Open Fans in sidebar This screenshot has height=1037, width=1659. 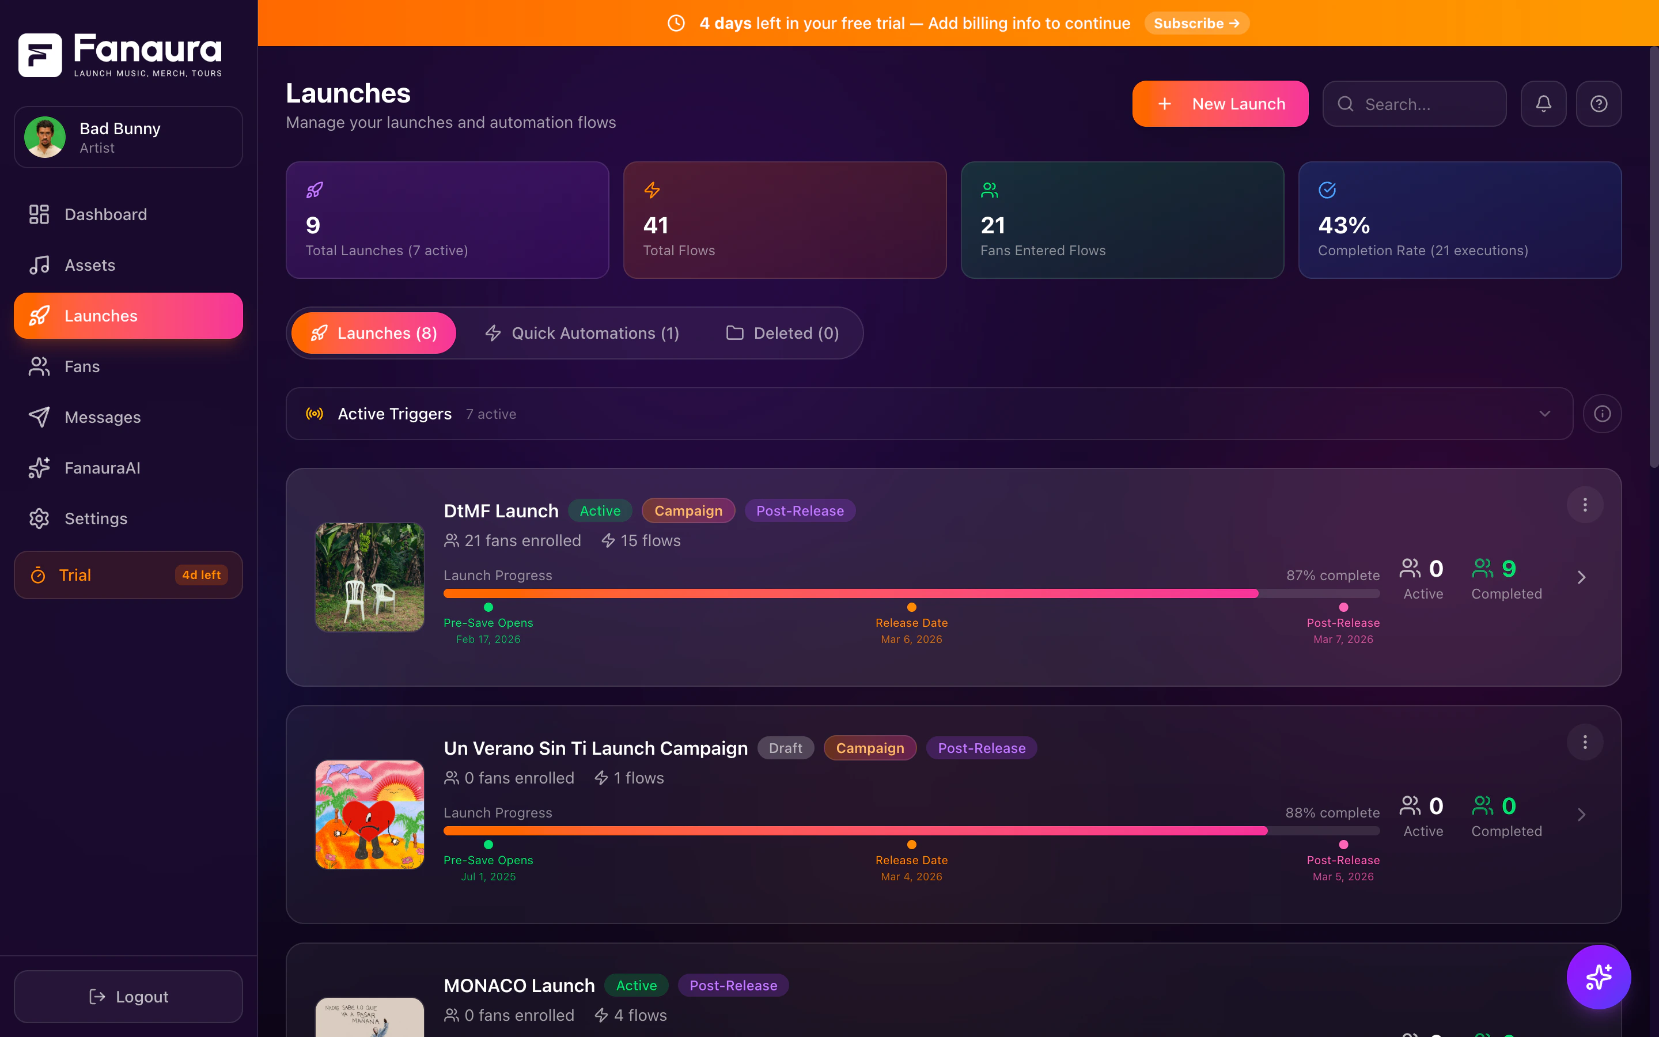(128, 366)
